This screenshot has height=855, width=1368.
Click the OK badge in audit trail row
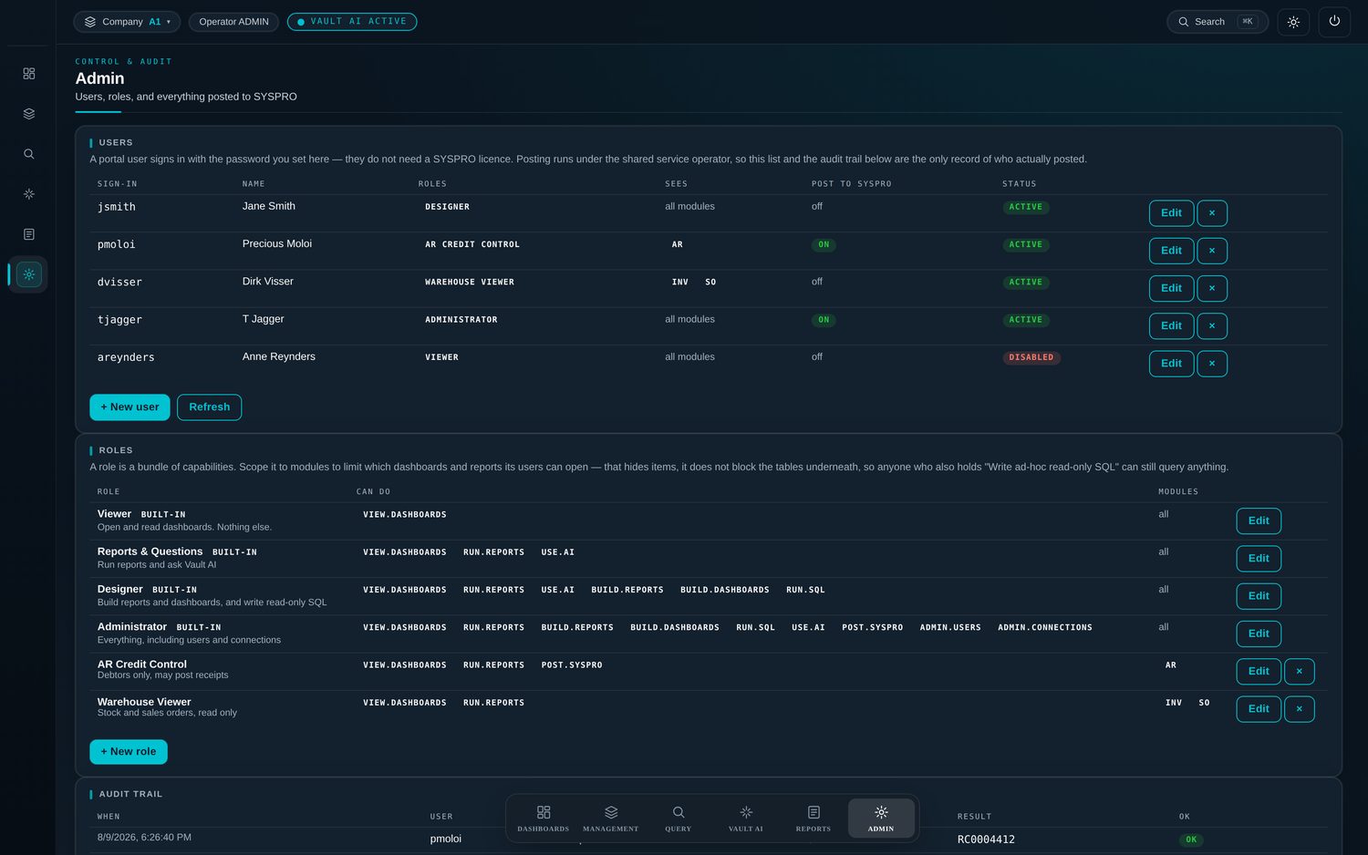tap(1191, 840)
